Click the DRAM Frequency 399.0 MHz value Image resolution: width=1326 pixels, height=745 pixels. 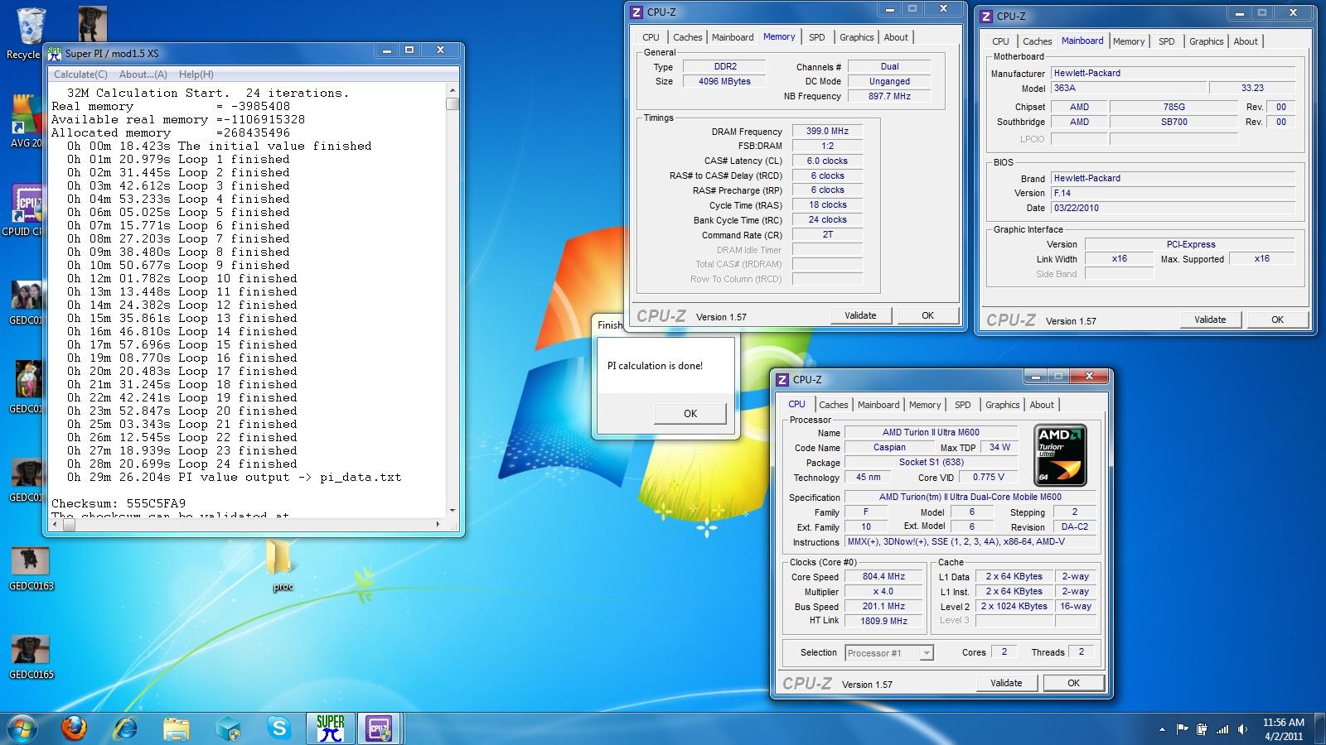(827, 131)
